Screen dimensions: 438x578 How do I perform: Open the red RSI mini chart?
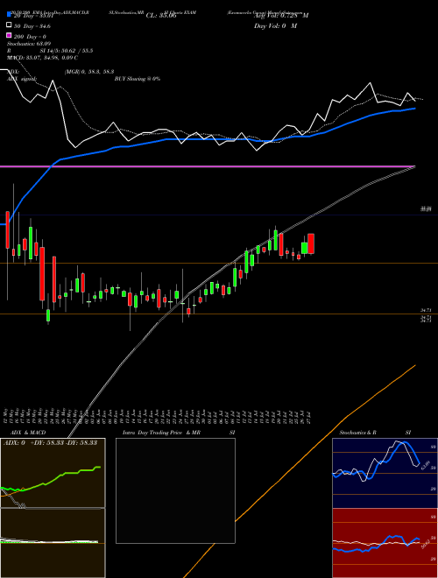(385, 543)
